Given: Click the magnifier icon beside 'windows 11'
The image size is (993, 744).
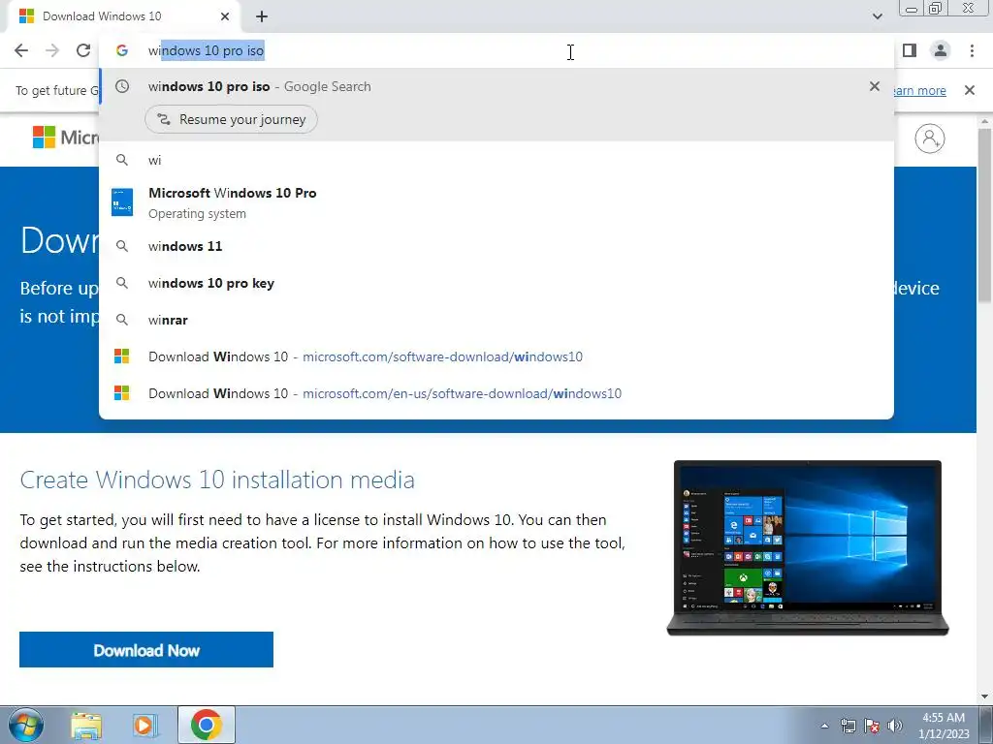Looking at the screenshot, I should (122, 246).
